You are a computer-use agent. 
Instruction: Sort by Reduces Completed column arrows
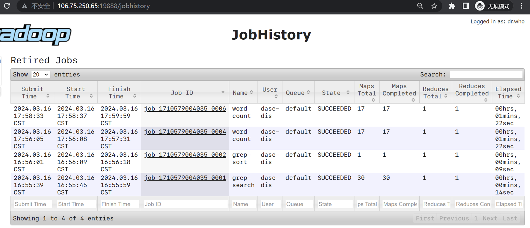pos(486,100)
